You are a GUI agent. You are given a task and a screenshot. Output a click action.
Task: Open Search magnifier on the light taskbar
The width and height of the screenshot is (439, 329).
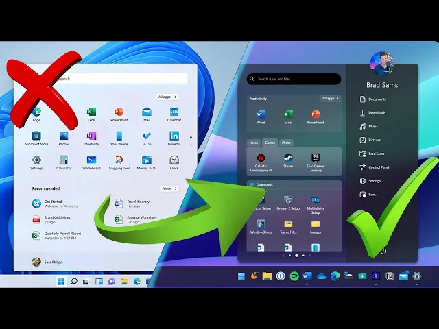coord(74,281)
